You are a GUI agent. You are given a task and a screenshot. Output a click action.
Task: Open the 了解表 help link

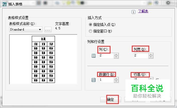[143, 11]
